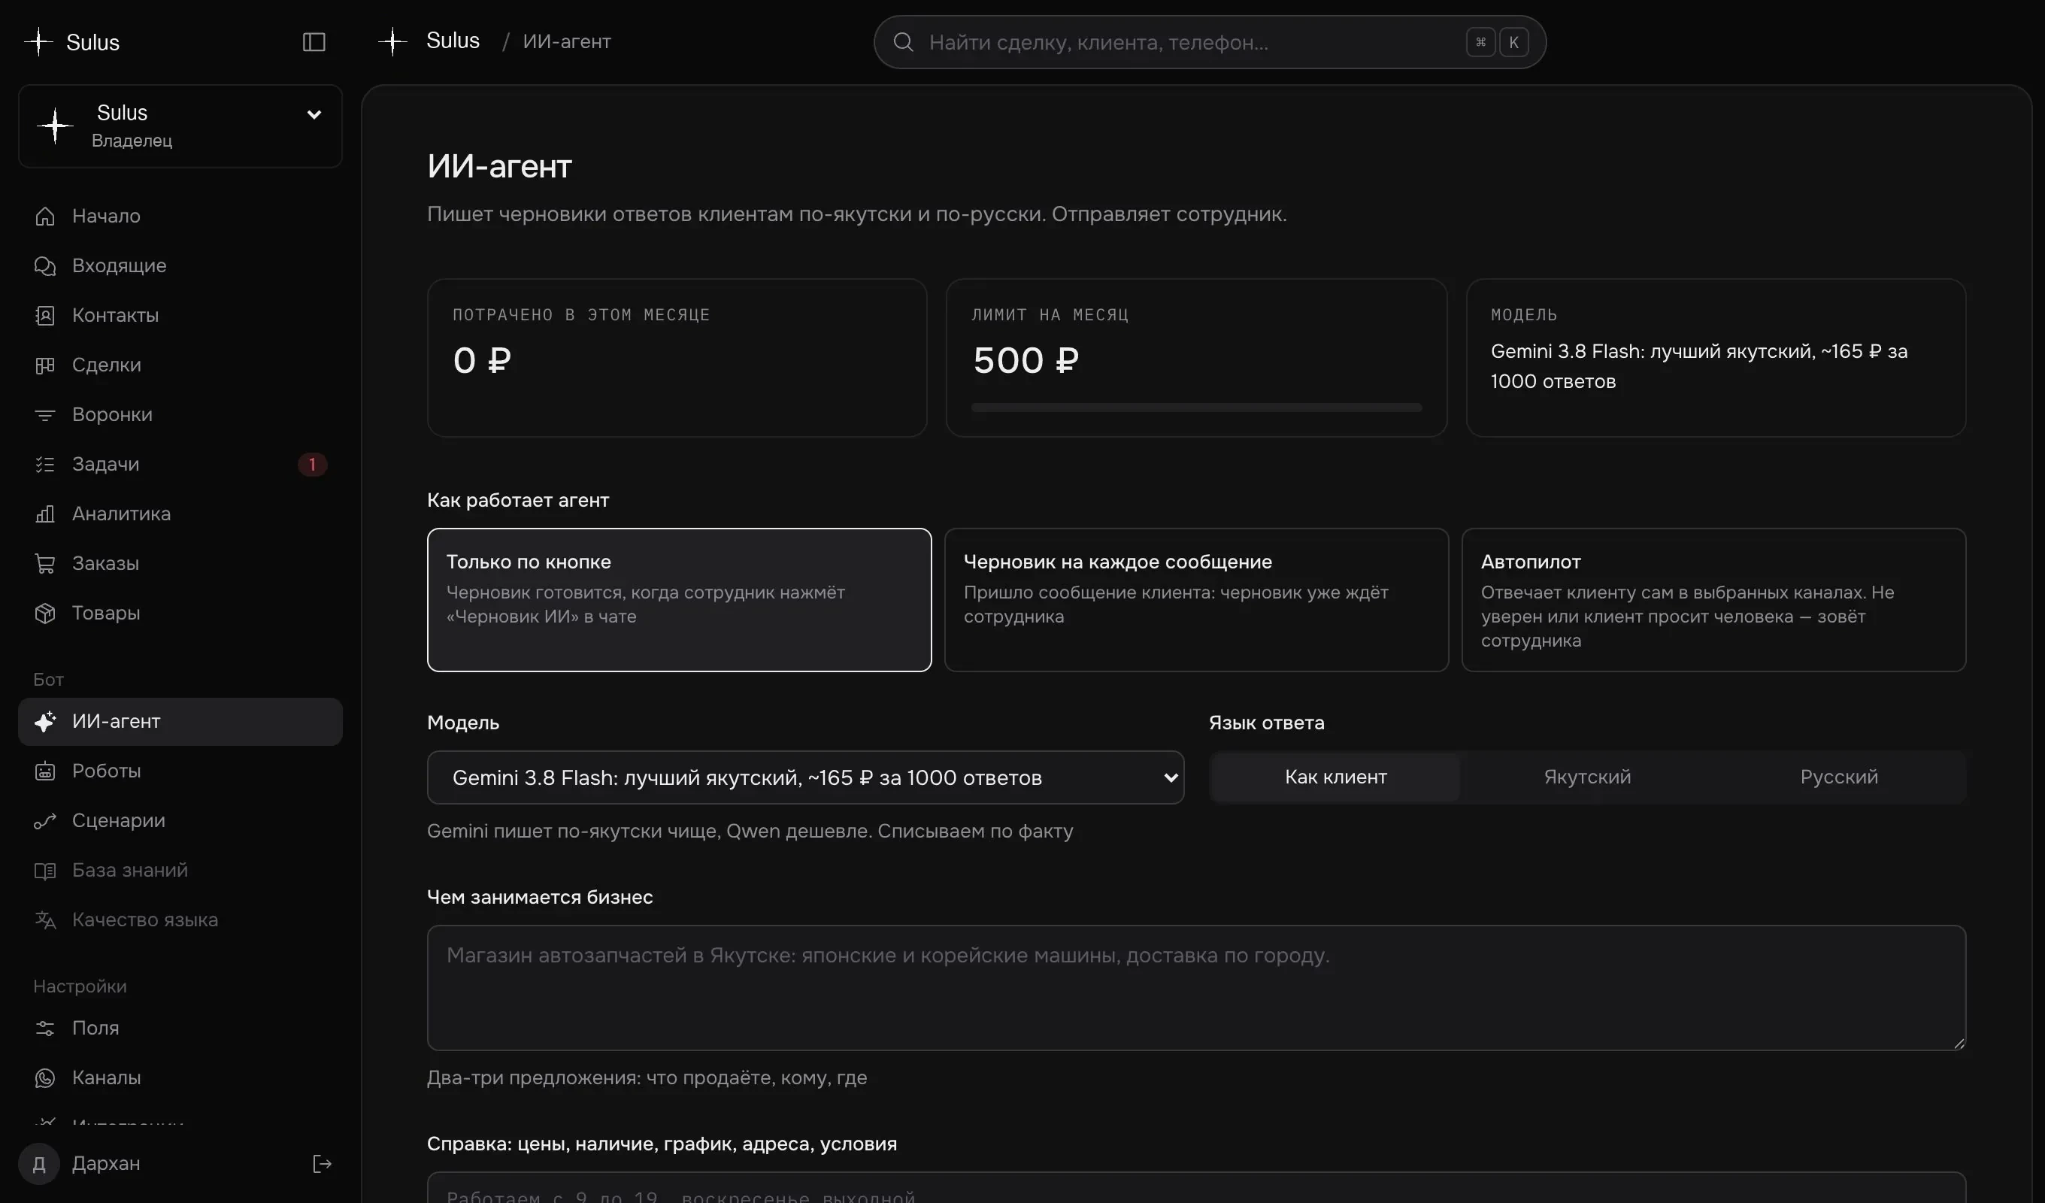Select the Только по кнопке mode
The image size is (2045, 1203).
(679, 600)
